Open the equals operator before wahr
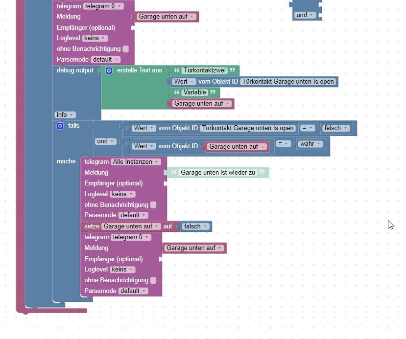 point(283,143)
